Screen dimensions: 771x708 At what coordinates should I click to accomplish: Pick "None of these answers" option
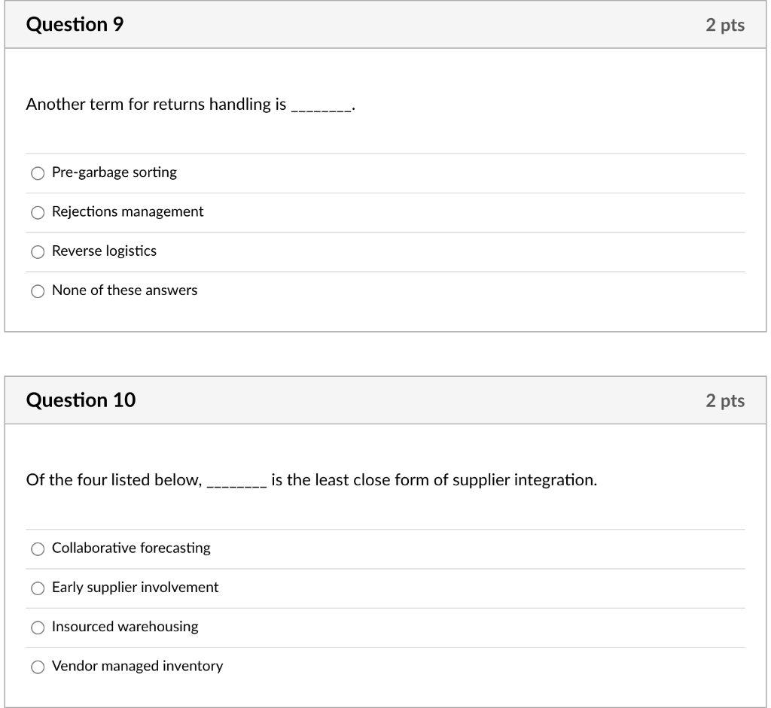pyautogui.click(x=38, y=290)
